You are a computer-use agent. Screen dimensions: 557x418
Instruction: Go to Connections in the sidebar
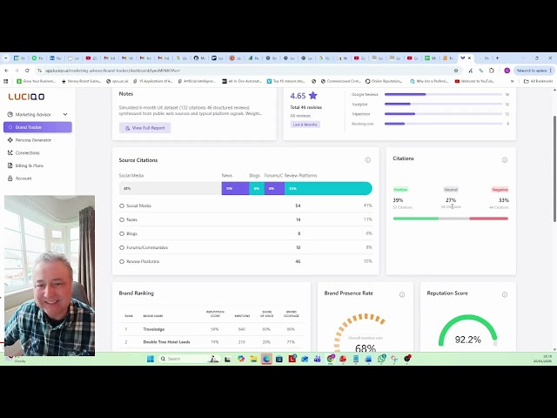(27, 153)
